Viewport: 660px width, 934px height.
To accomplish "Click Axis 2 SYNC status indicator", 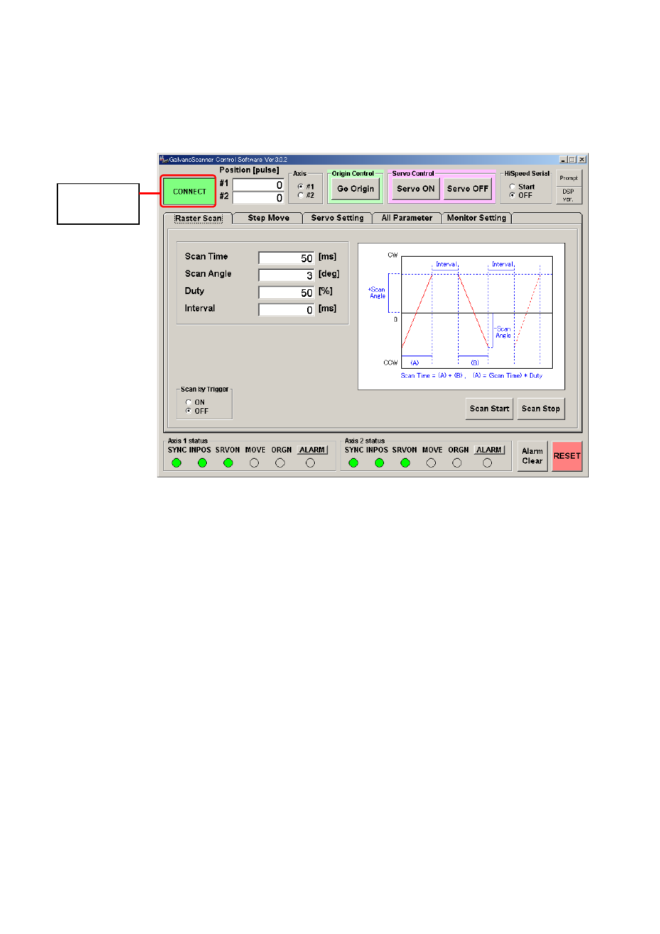I will point(354,463).
